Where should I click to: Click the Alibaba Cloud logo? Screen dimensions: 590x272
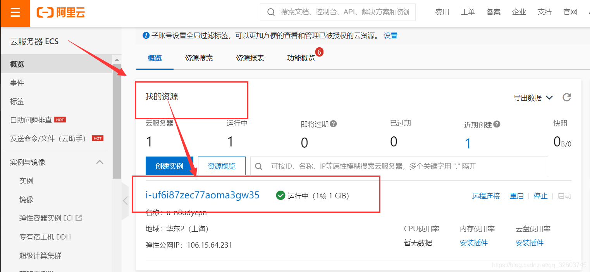tap(61, 12)
